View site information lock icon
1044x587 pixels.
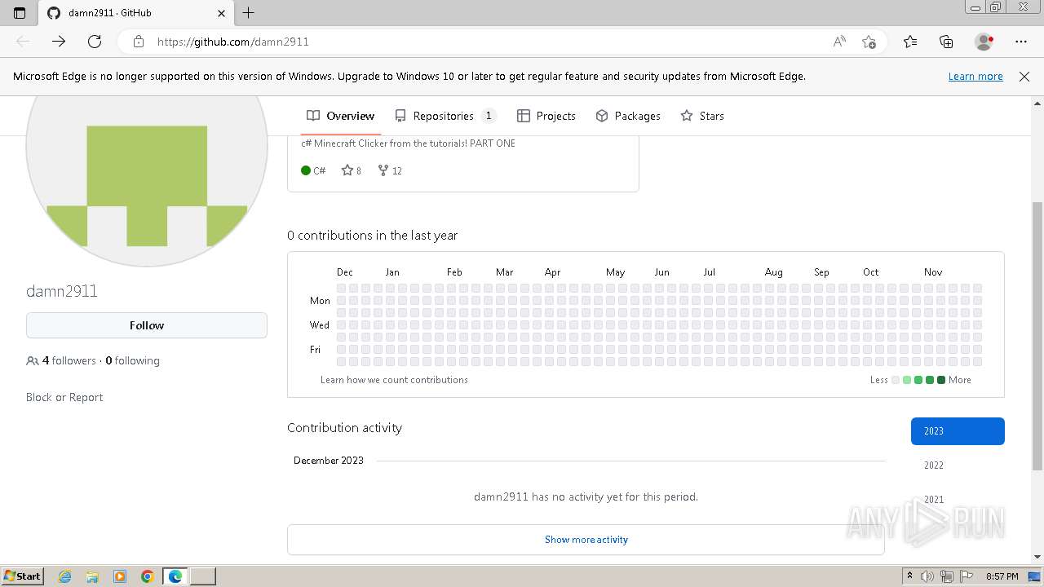139,42
